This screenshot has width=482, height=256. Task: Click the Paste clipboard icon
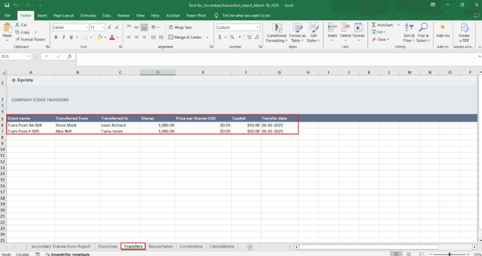(7, 28)
